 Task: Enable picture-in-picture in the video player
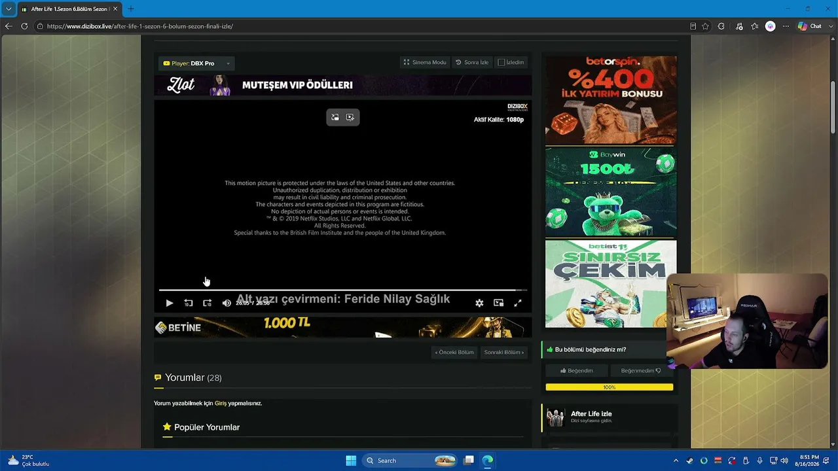(x=498, y=303)
